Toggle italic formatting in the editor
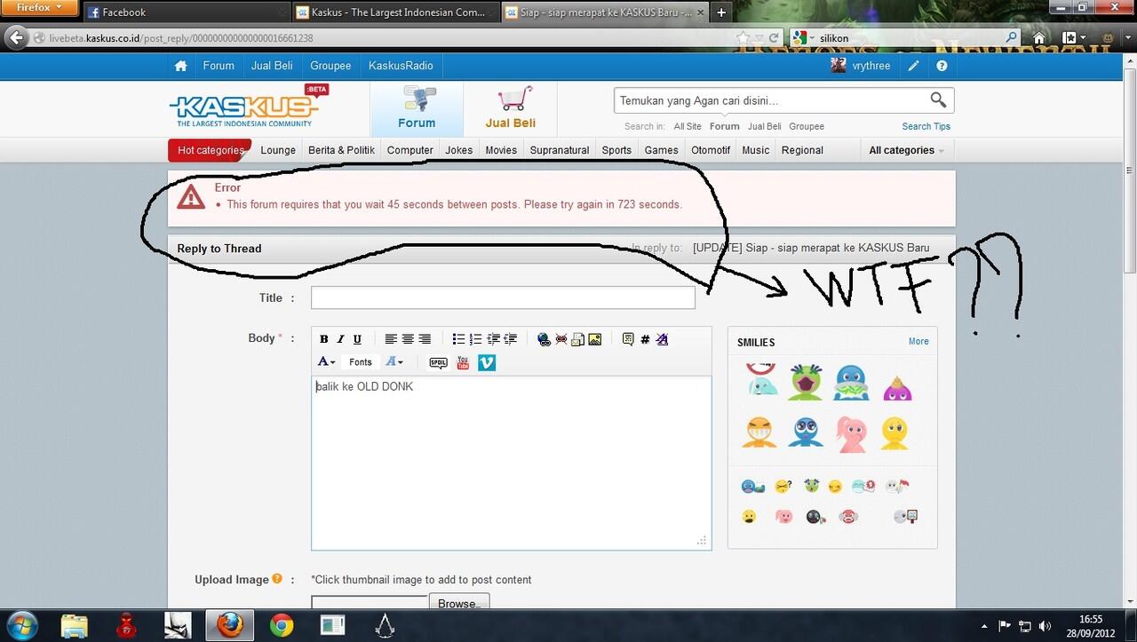Image resolution: width=1137 pixels, height=642 pixels. coord(340,339)
